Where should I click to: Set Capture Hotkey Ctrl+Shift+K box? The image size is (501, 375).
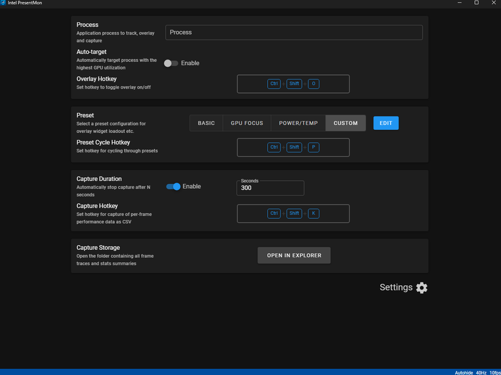tap(293, 214)
